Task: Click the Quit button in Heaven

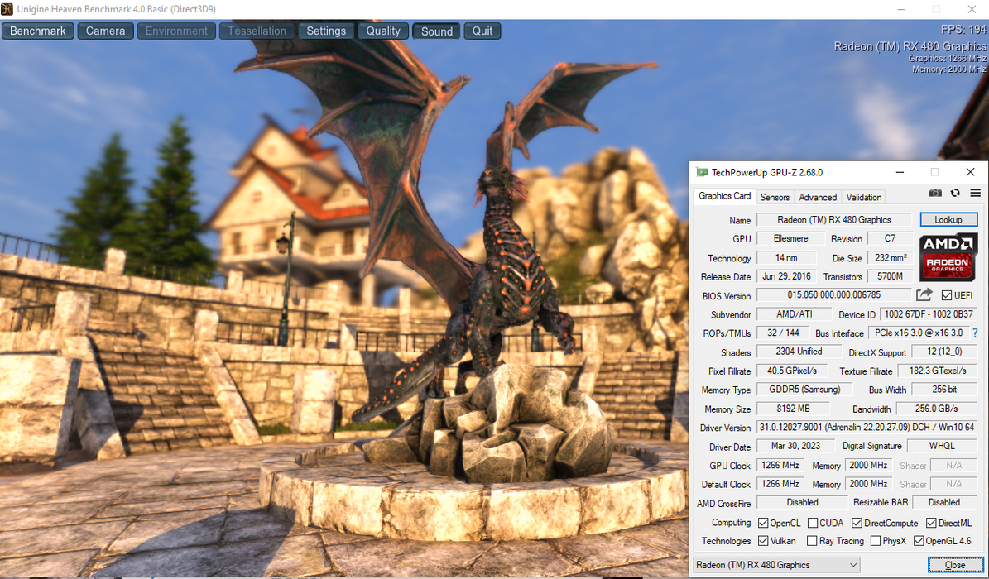Action: (x=482, y=31)
